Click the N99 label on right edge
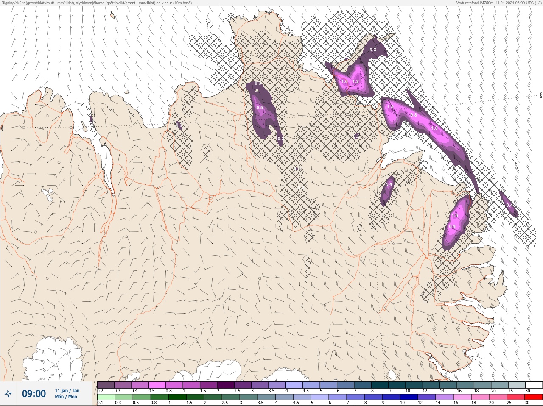This screenshot has width=543, height=406. (x=541, y=95)
